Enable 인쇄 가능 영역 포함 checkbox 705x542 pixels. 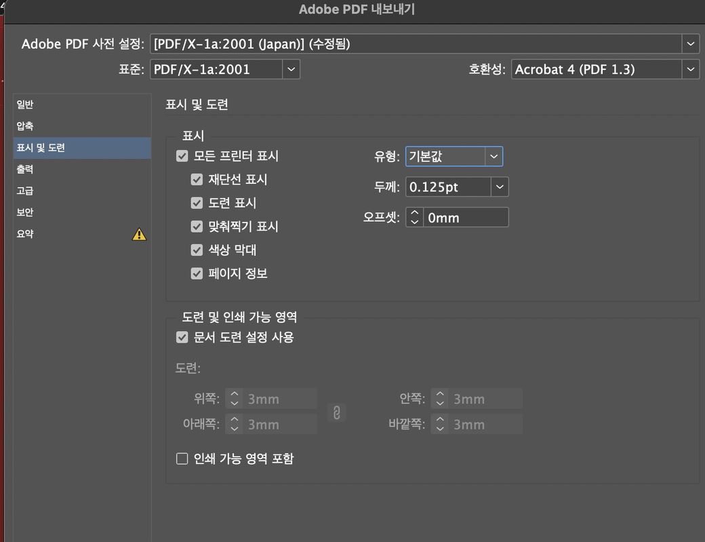point(182,459)
